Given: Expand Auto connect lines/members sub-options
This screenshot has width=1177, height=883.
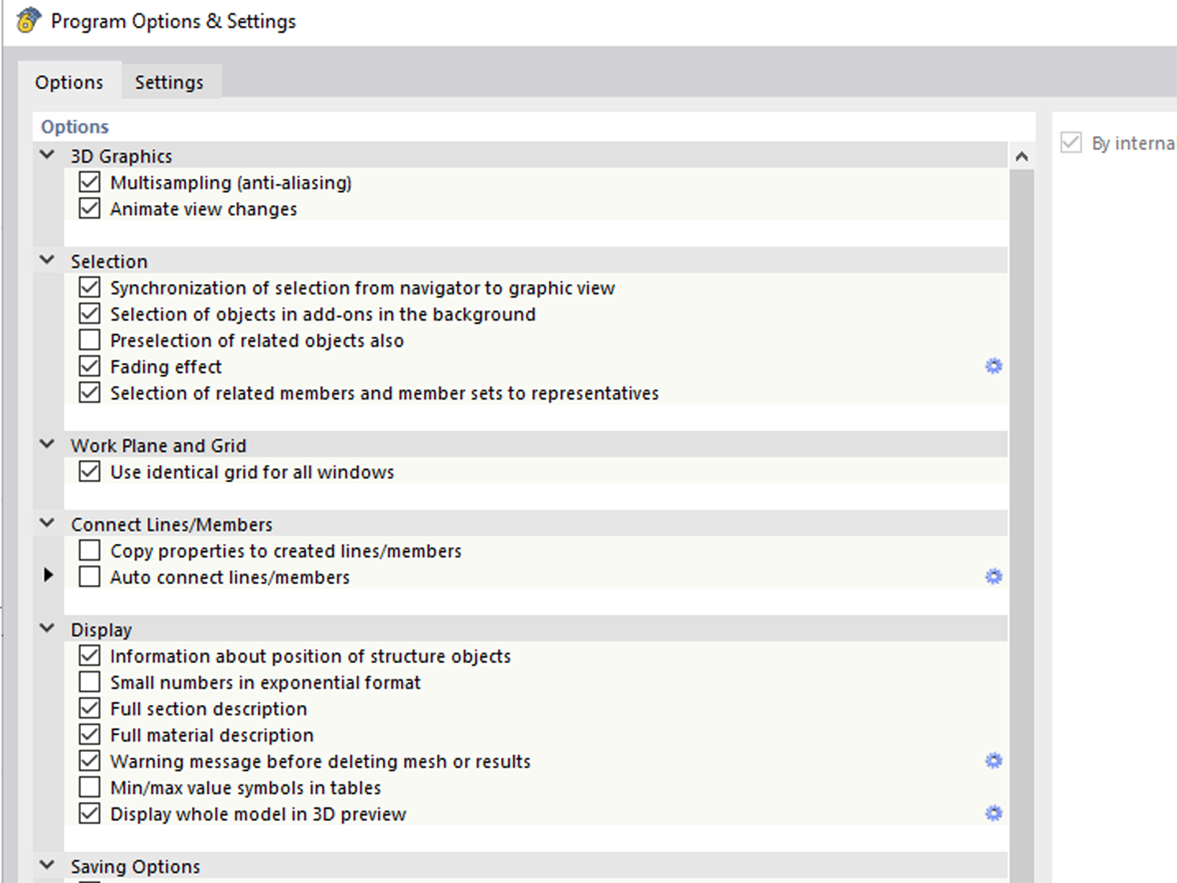Looking at the screenshot, I should point(49,575).
